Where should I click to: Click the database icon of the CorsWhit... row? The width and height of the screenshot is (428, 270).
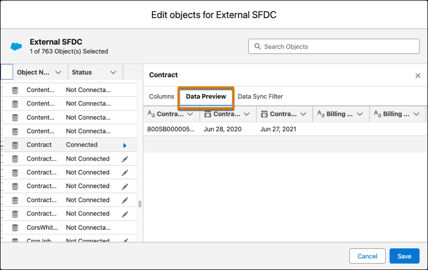15,227
